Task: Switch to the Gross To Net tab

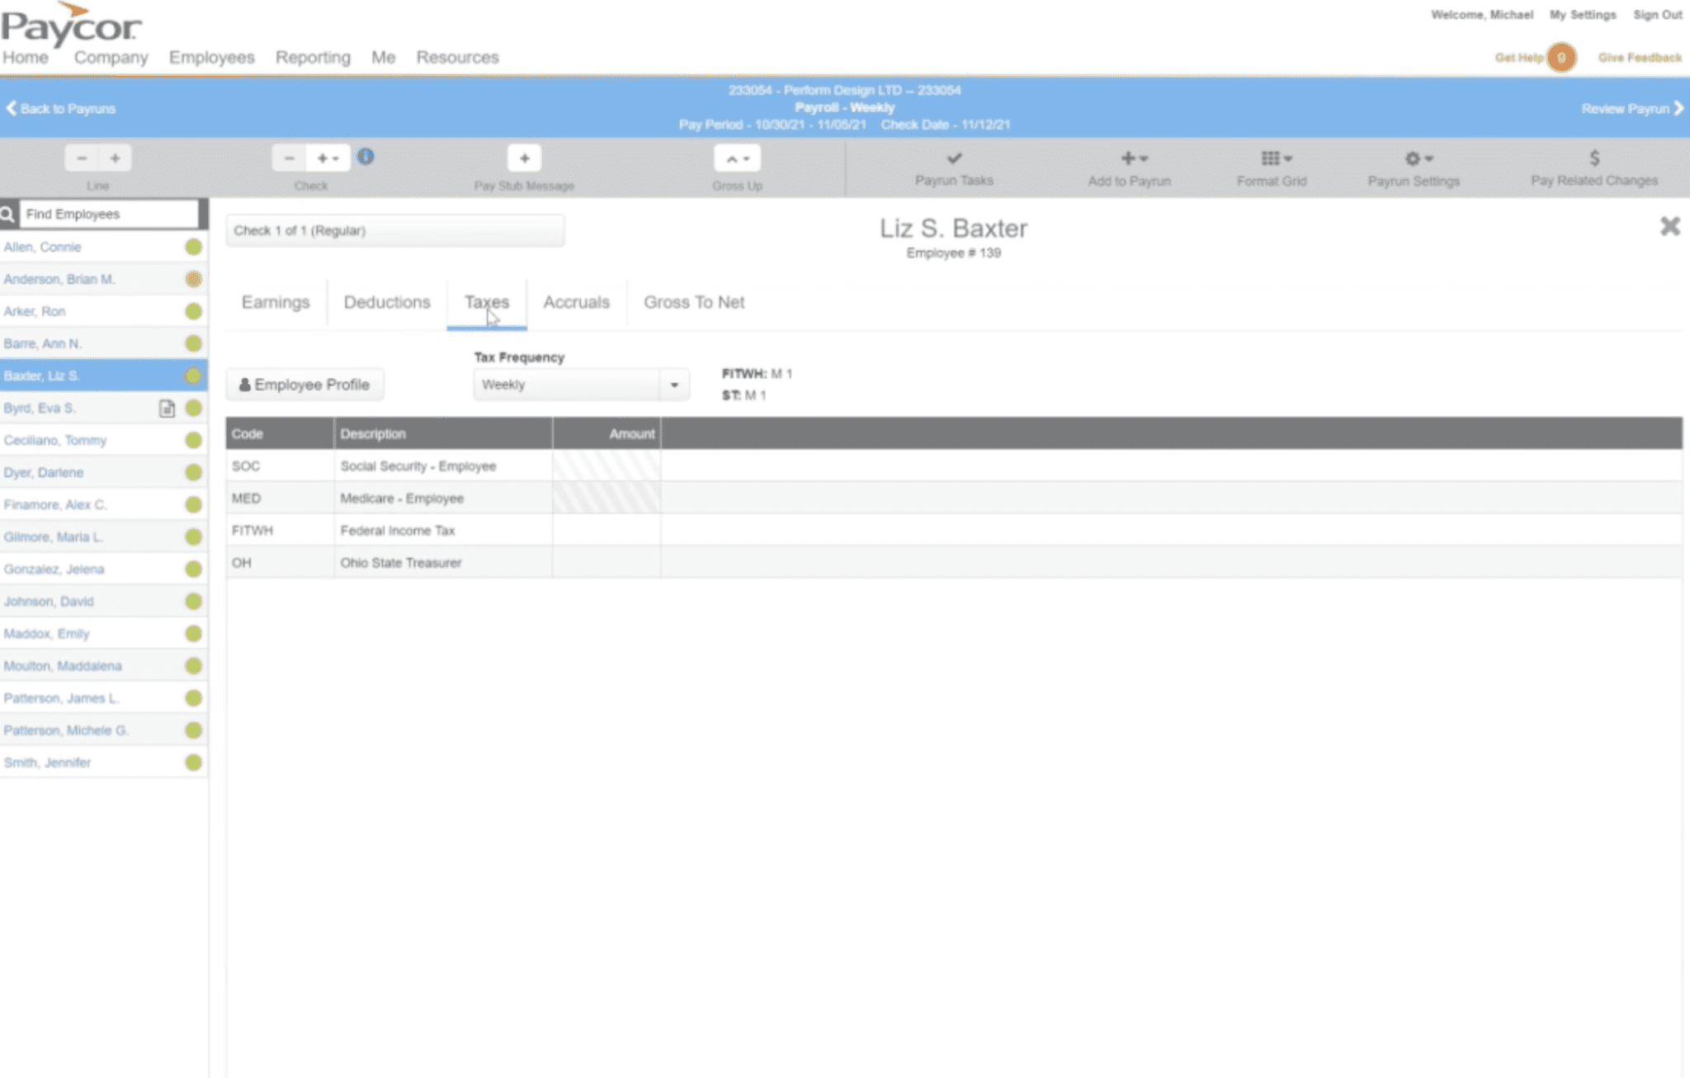Action: click(693, 302)
